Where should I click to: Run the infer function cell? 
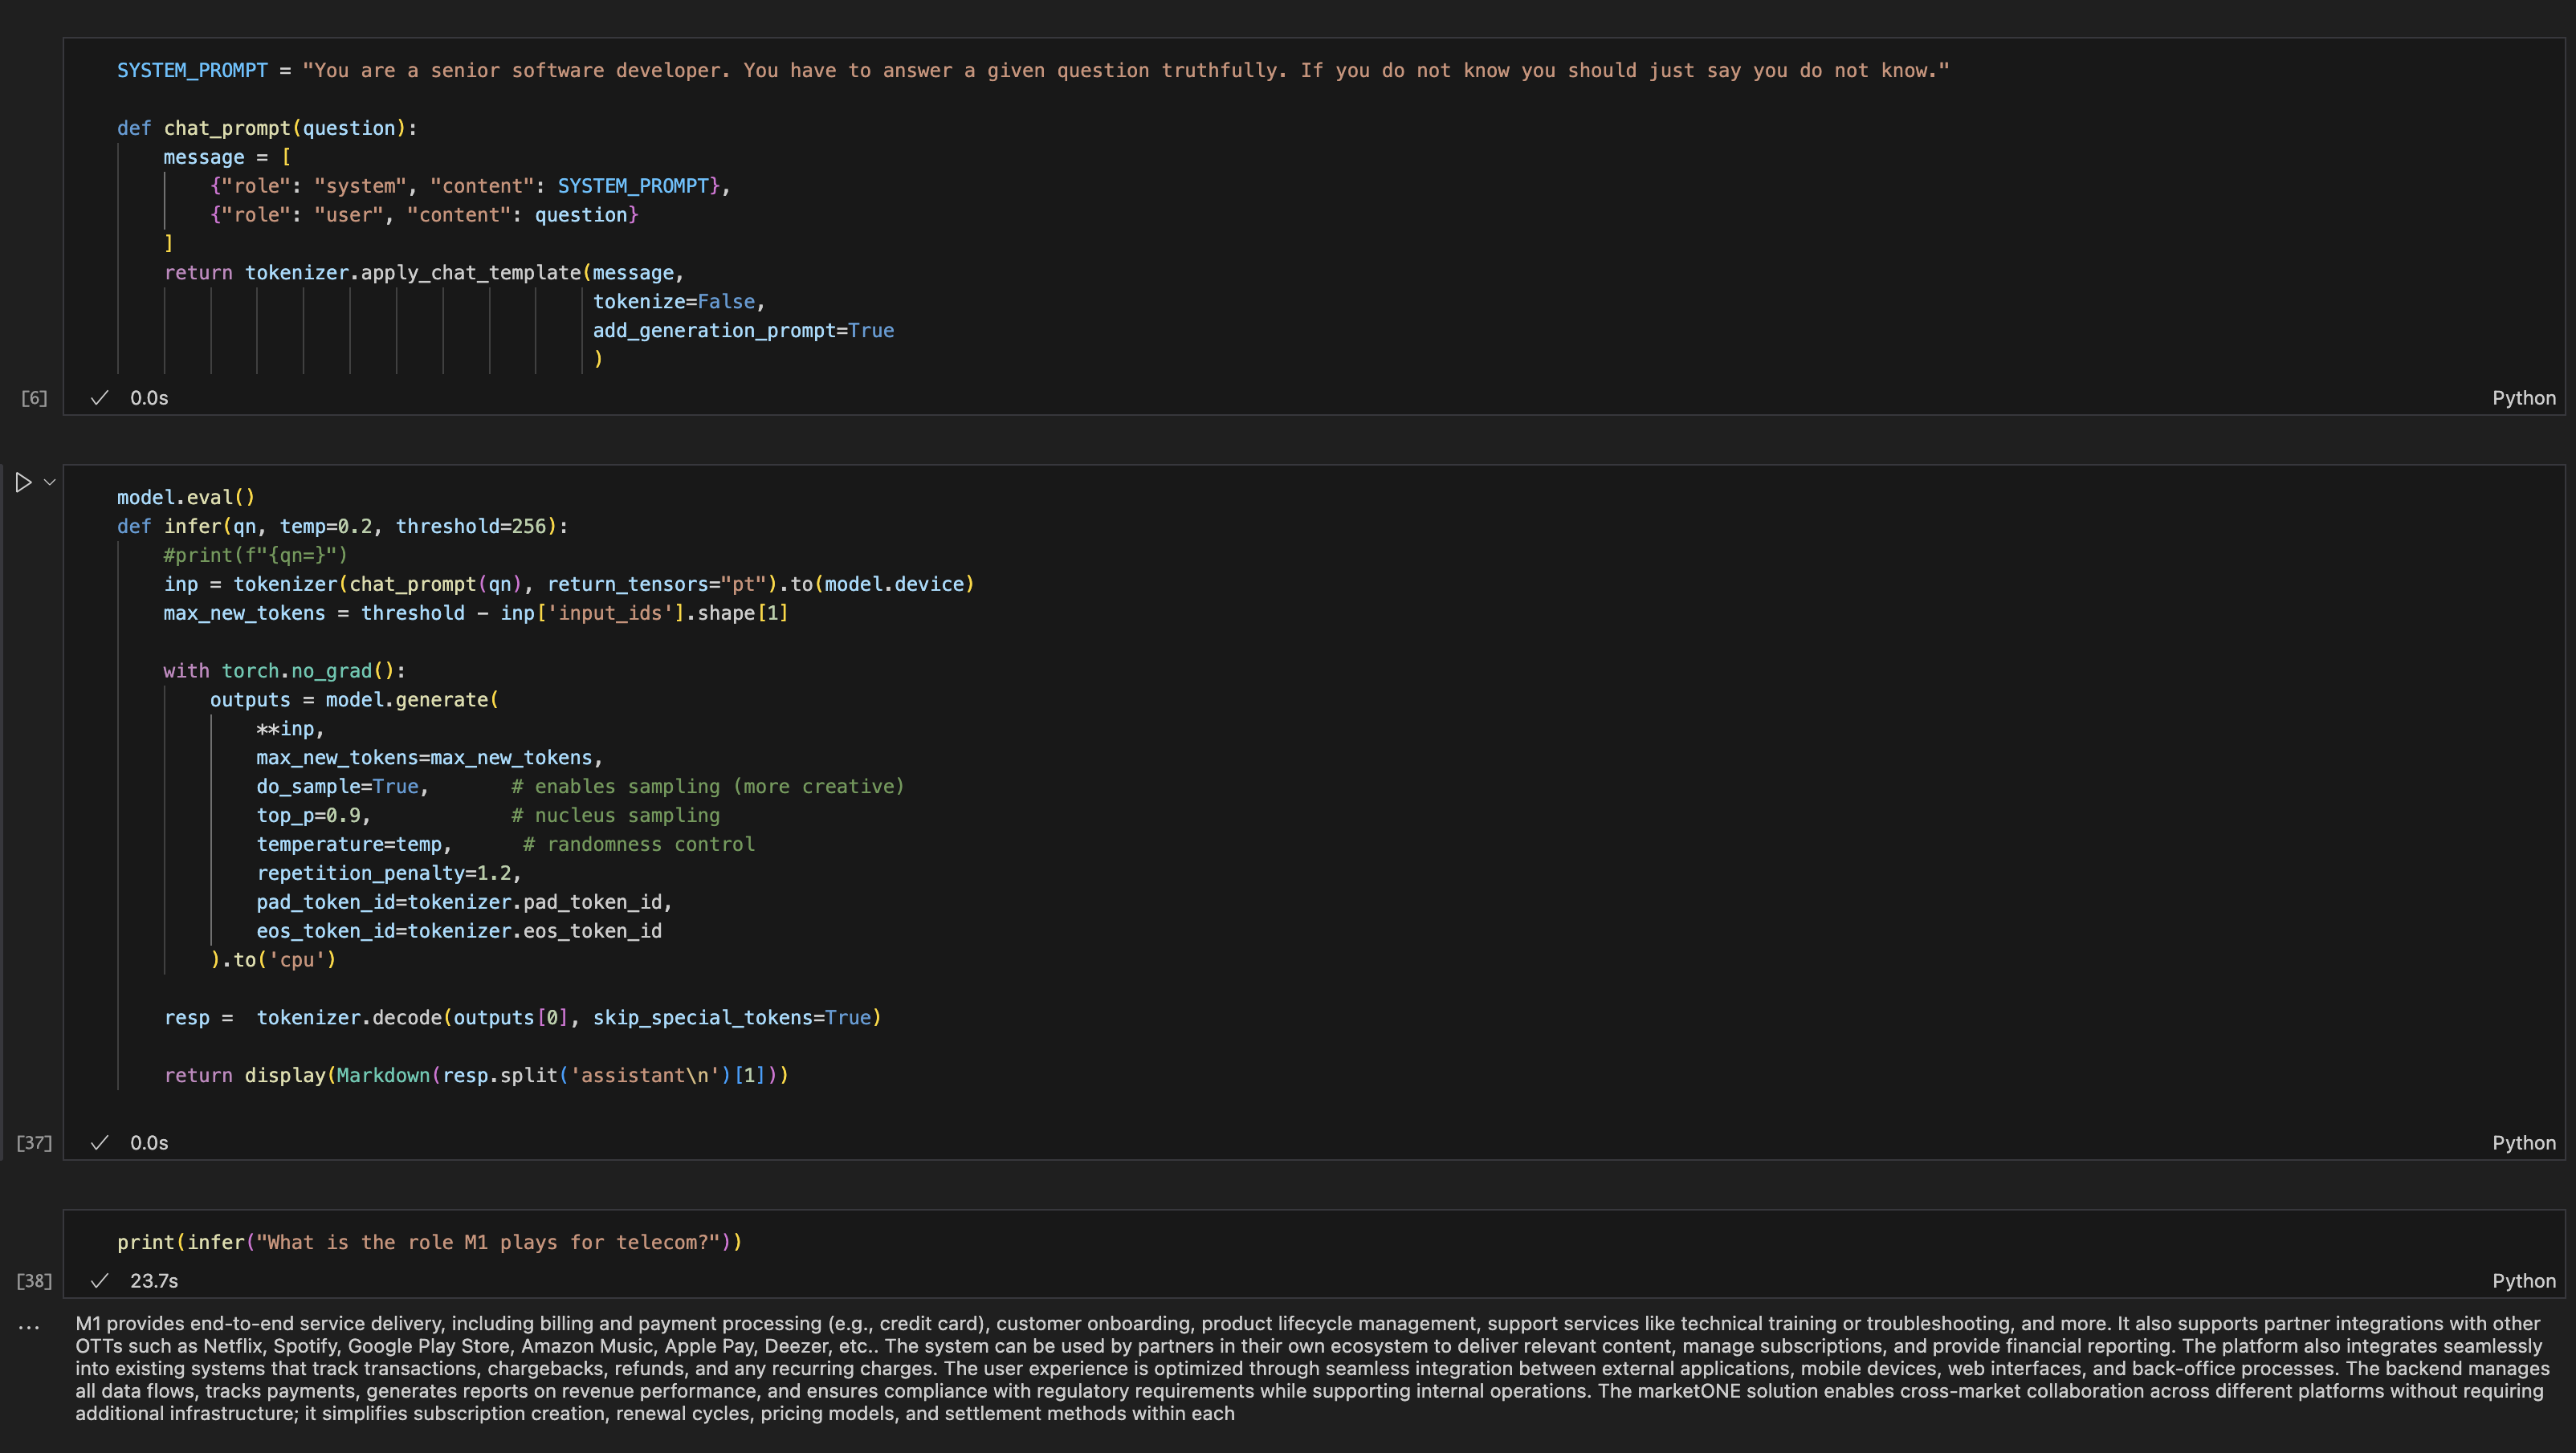tap(23, 483)
